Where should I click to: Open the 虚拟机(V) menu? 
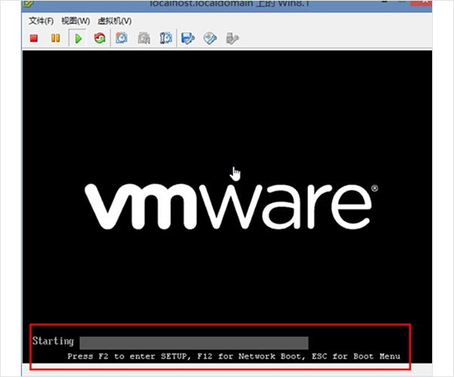point(115,21)
